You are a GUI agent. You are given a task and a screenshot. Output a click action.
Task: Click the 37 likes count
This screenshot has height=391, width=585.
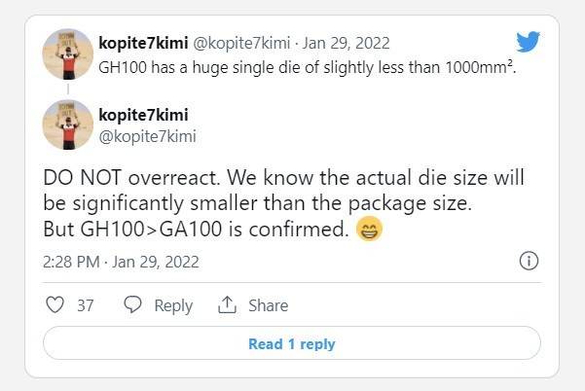point(86,305)
